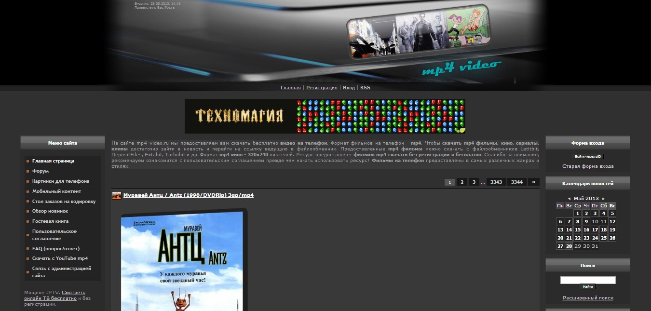651x311 pixels.
Task: Open calendar day 19 news
Action: [612, 230]
